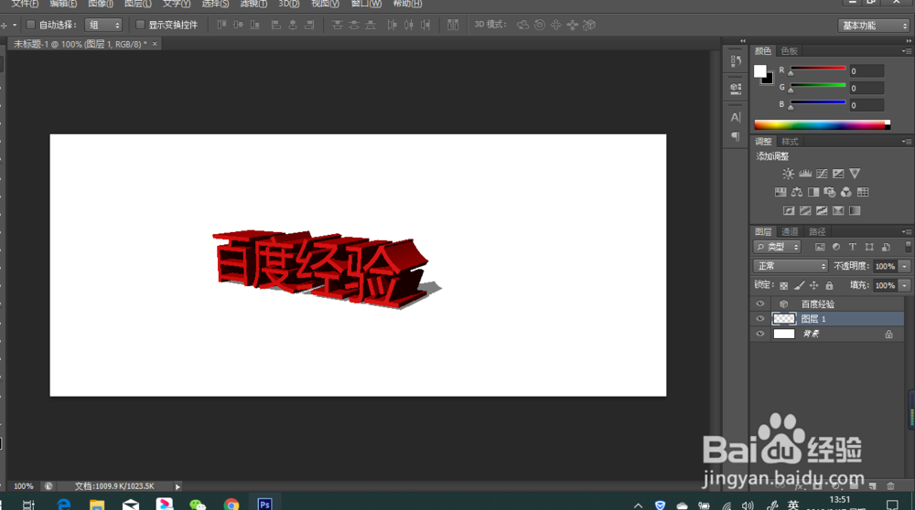Filter layers by pixel layers
The height and width of the screenshot is (510, 915).
point(820,247)
